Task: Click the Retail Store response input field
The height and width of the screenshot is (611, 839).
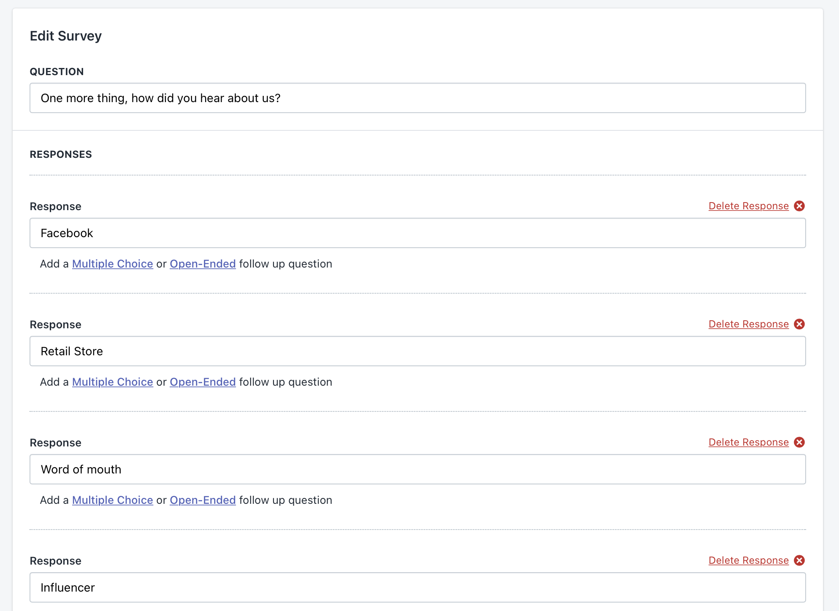Action: [417, 351]
